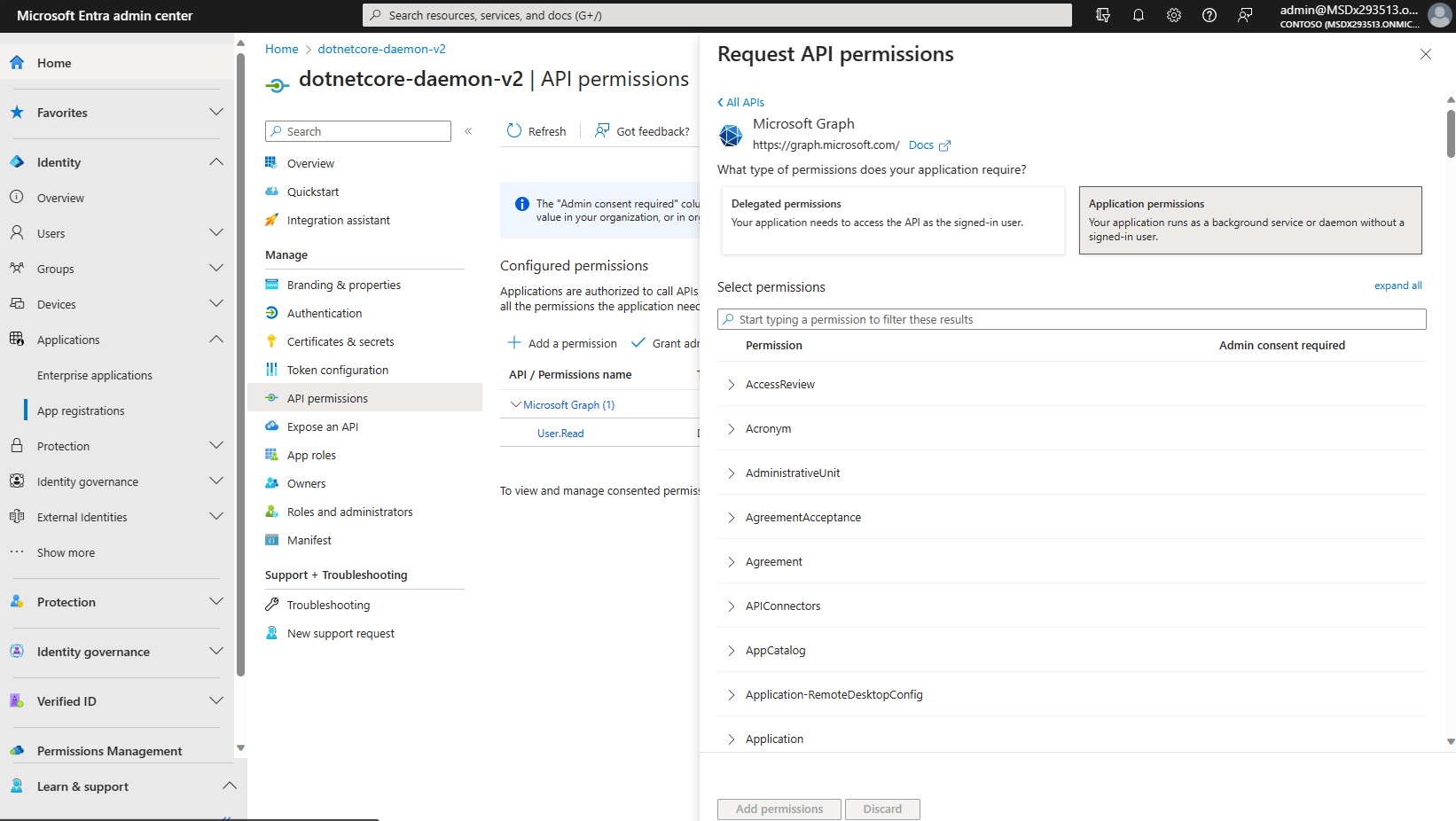Open the Troubleshooting page

[328, 605]
